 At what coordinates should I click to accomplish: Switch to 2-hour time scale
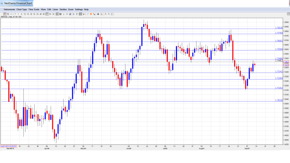point(37,14)
